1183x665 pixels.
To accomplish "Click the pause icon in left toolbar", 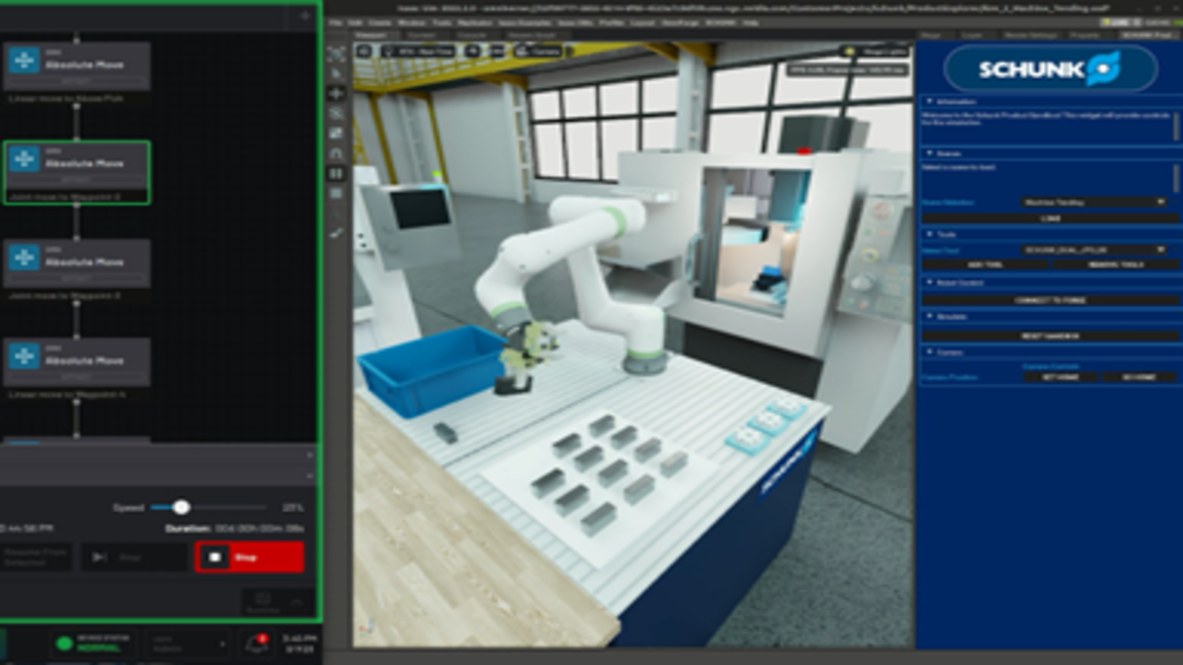I will coord(336,174).
